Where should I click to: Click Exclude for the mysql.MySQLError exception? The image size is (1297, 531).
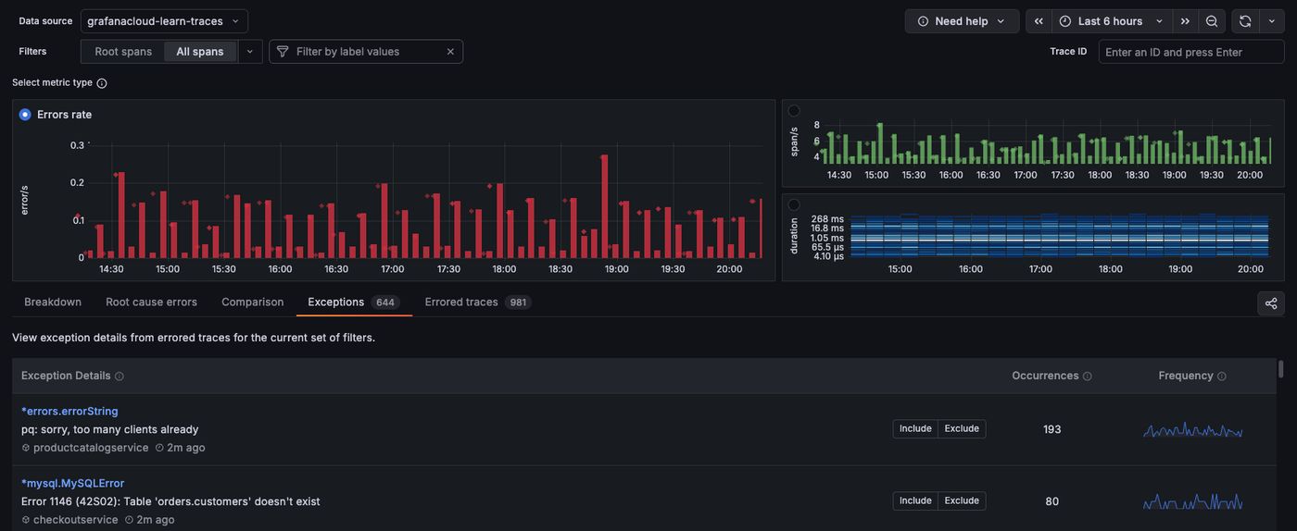coord(962,501)
